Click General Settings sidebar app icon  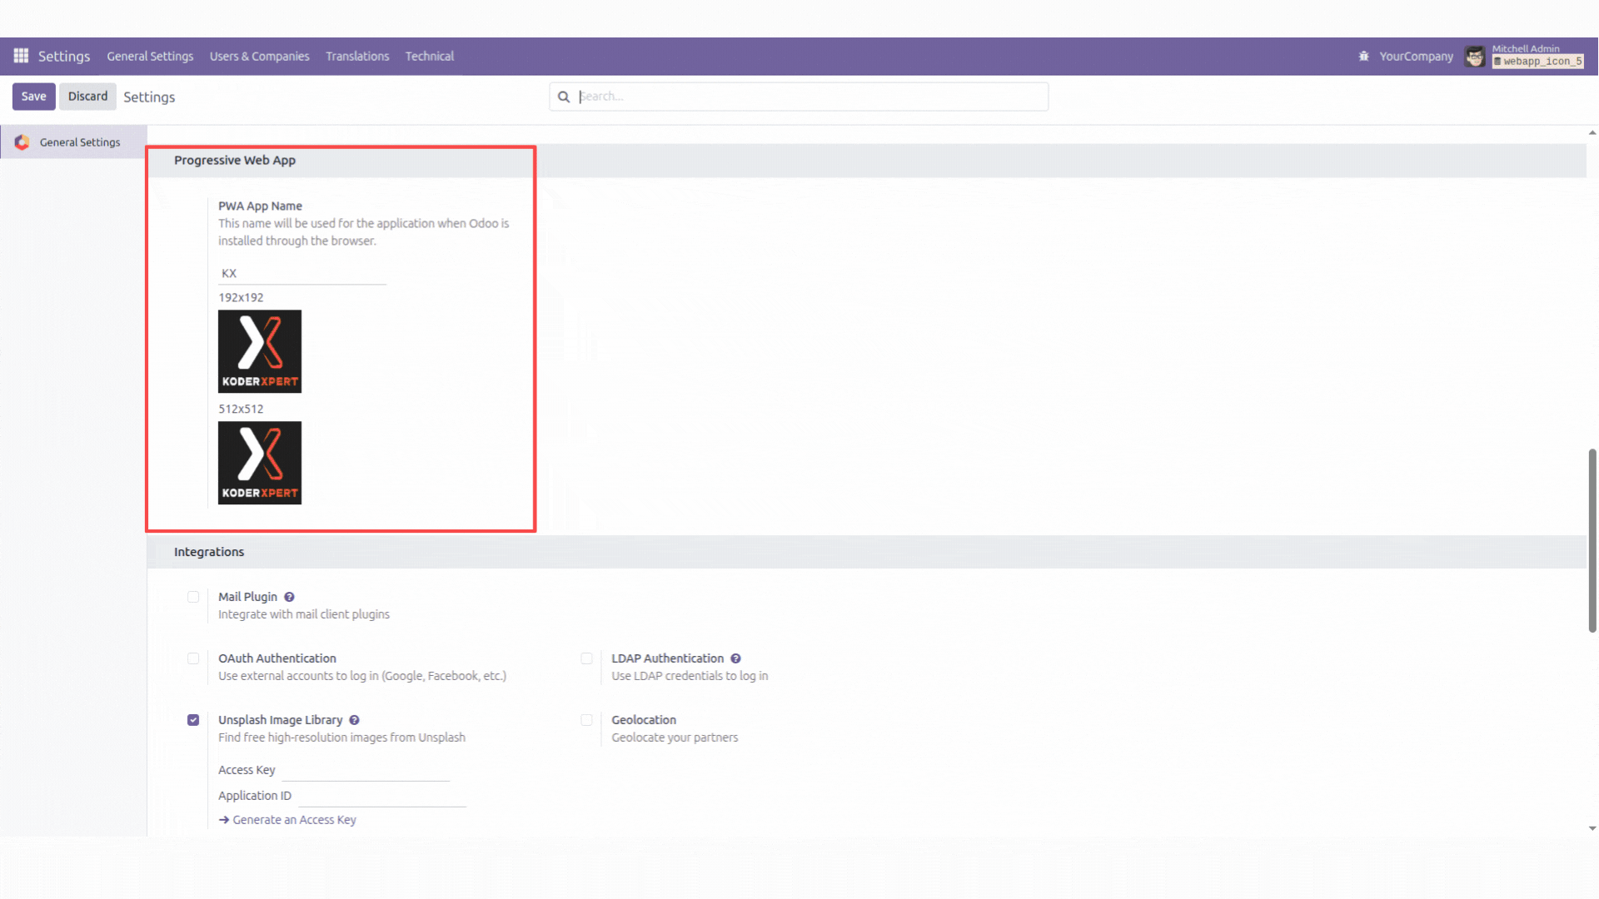(x=22, y=142)
